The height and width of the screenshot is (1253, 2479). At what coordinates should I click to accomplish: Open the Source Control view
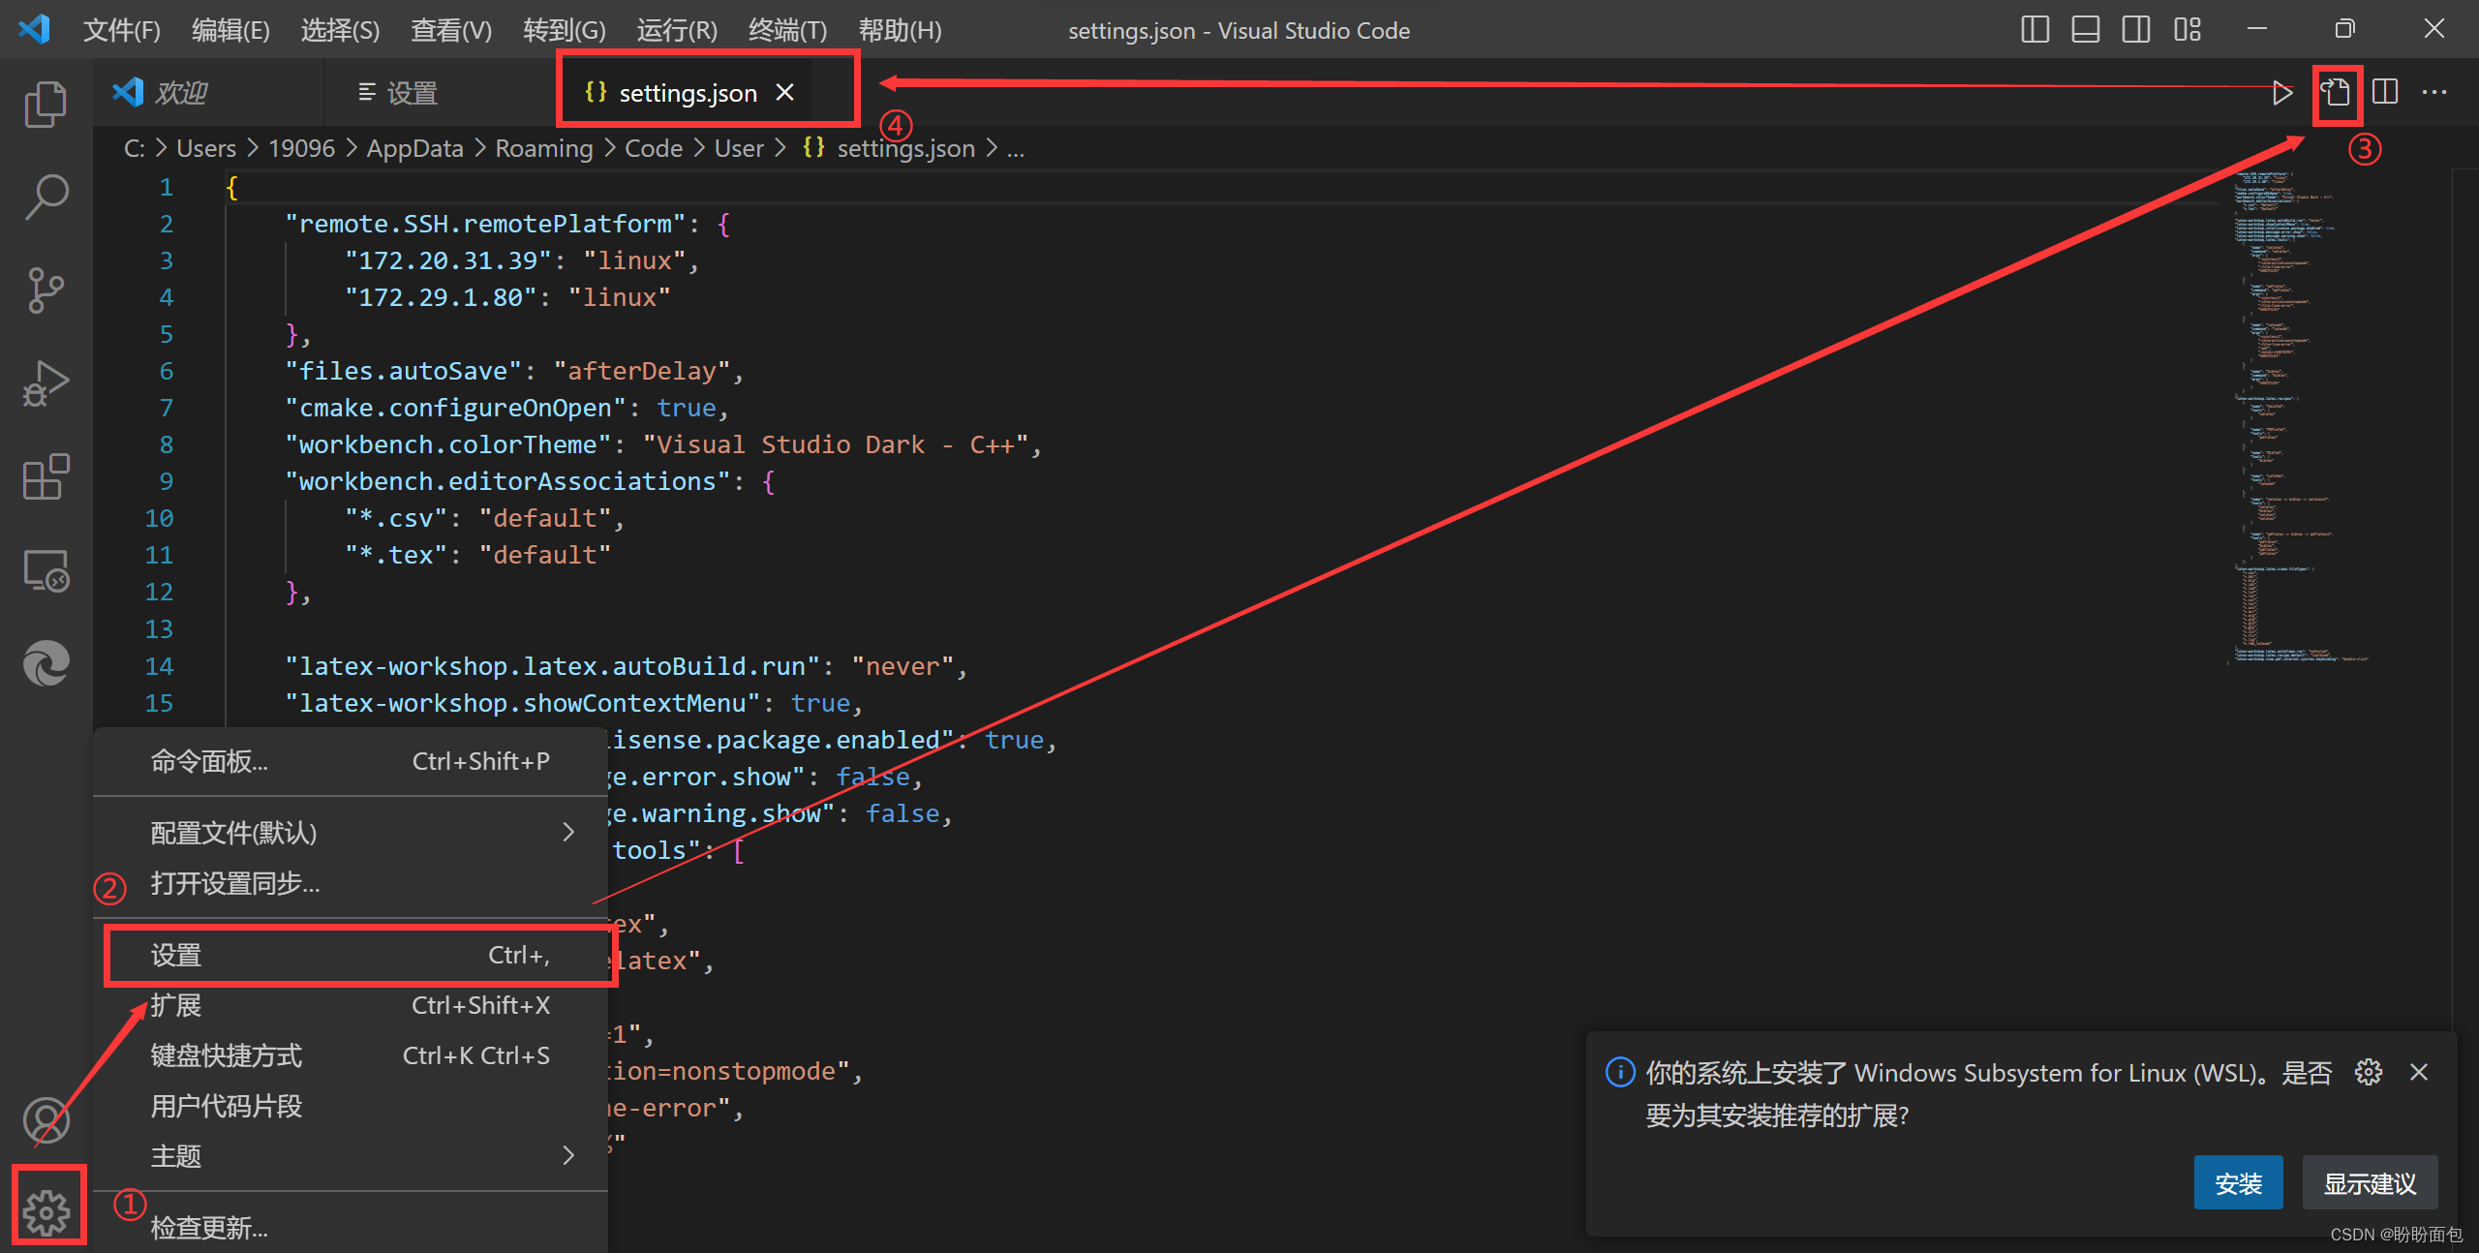[x=46, y=290]
